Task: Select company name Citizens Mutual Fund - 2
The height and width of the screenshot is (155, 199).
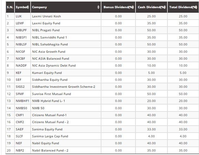Action: 50,122
